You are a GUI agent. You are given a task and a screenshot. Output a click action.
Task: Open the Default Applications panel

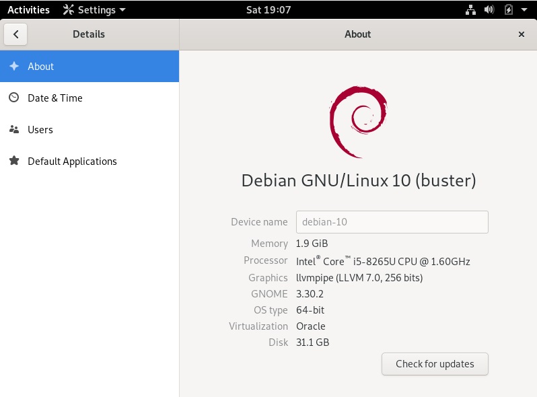[x=89, y=161]
